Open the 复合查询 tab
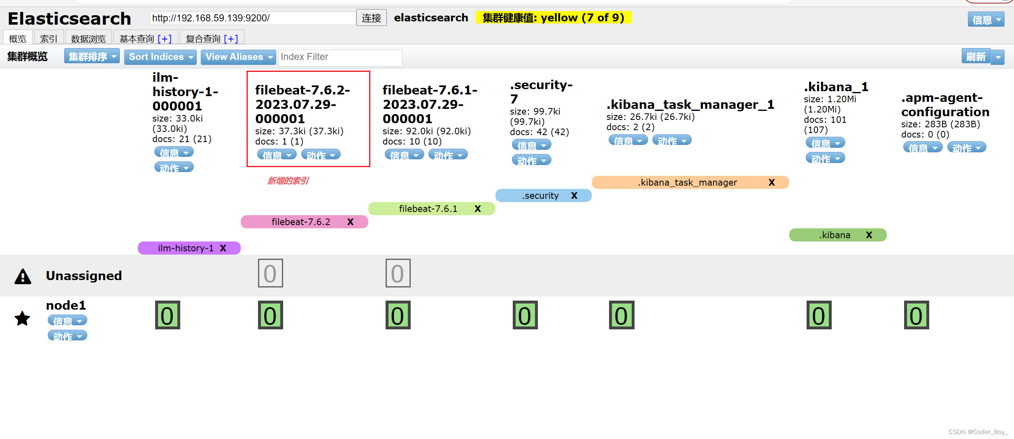Image resolution: width=1014 pixels, height=439 pixels. [203, 39]
